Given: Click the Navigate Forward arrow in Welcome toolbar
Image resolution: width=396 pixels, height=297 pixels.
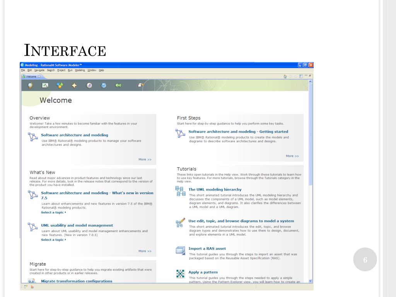Looking at the screenshot, I should [295, 76].
